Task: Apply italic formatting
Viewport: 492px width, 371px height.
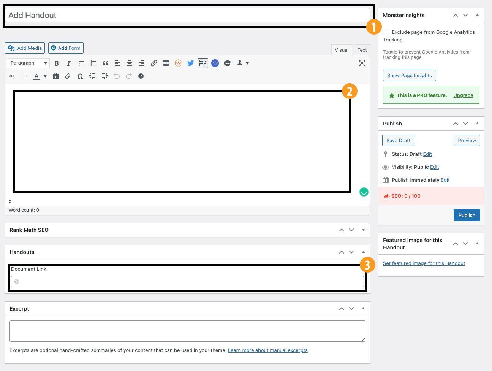Action: click(69, 63)
